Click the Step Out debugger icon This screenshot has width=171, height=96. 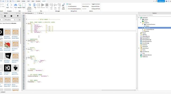[59, 5]
